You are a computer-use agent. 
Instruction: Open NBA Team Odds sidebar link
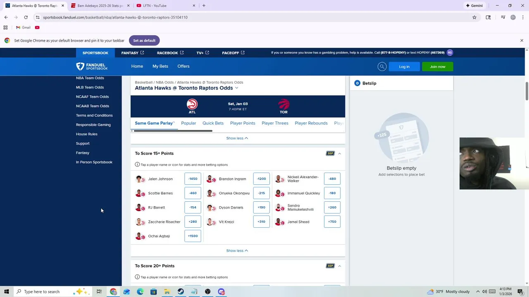coord(90,78)
